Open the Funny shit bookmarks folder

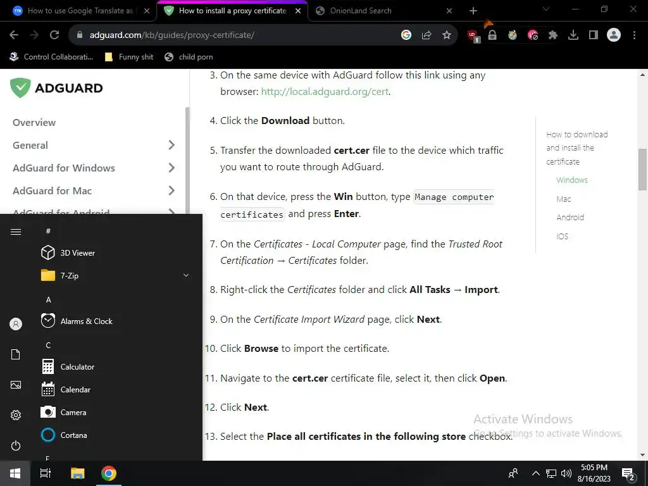pyautogui.click(x=129, y=57)
